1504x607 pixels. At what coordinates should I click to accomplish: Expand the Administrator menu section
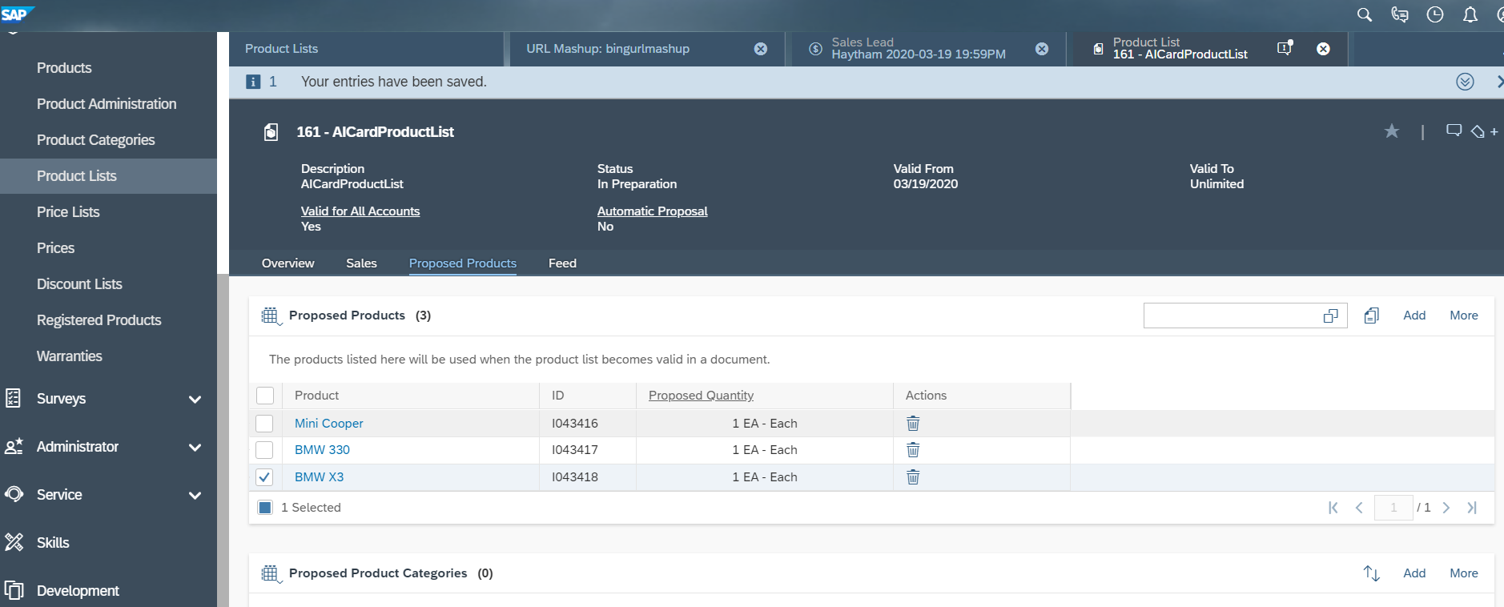[x=195, y=447]
